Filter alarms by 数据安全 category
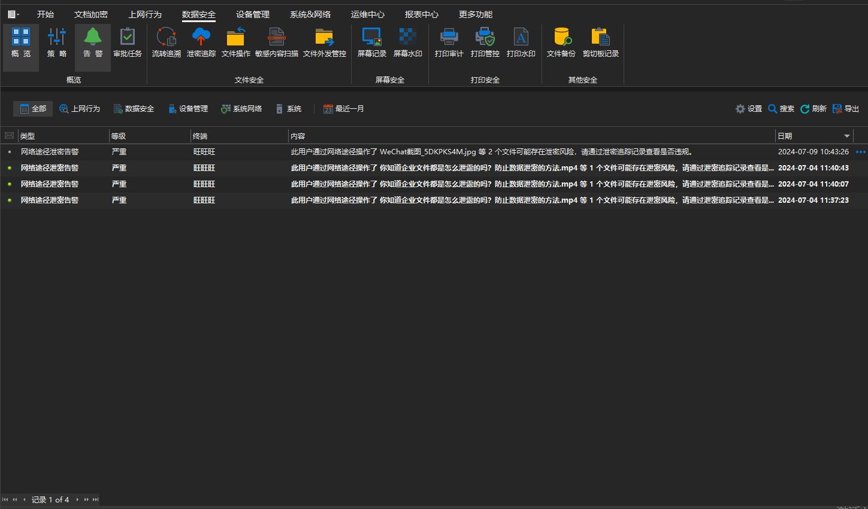868x509 pixels. coord(134,109)
